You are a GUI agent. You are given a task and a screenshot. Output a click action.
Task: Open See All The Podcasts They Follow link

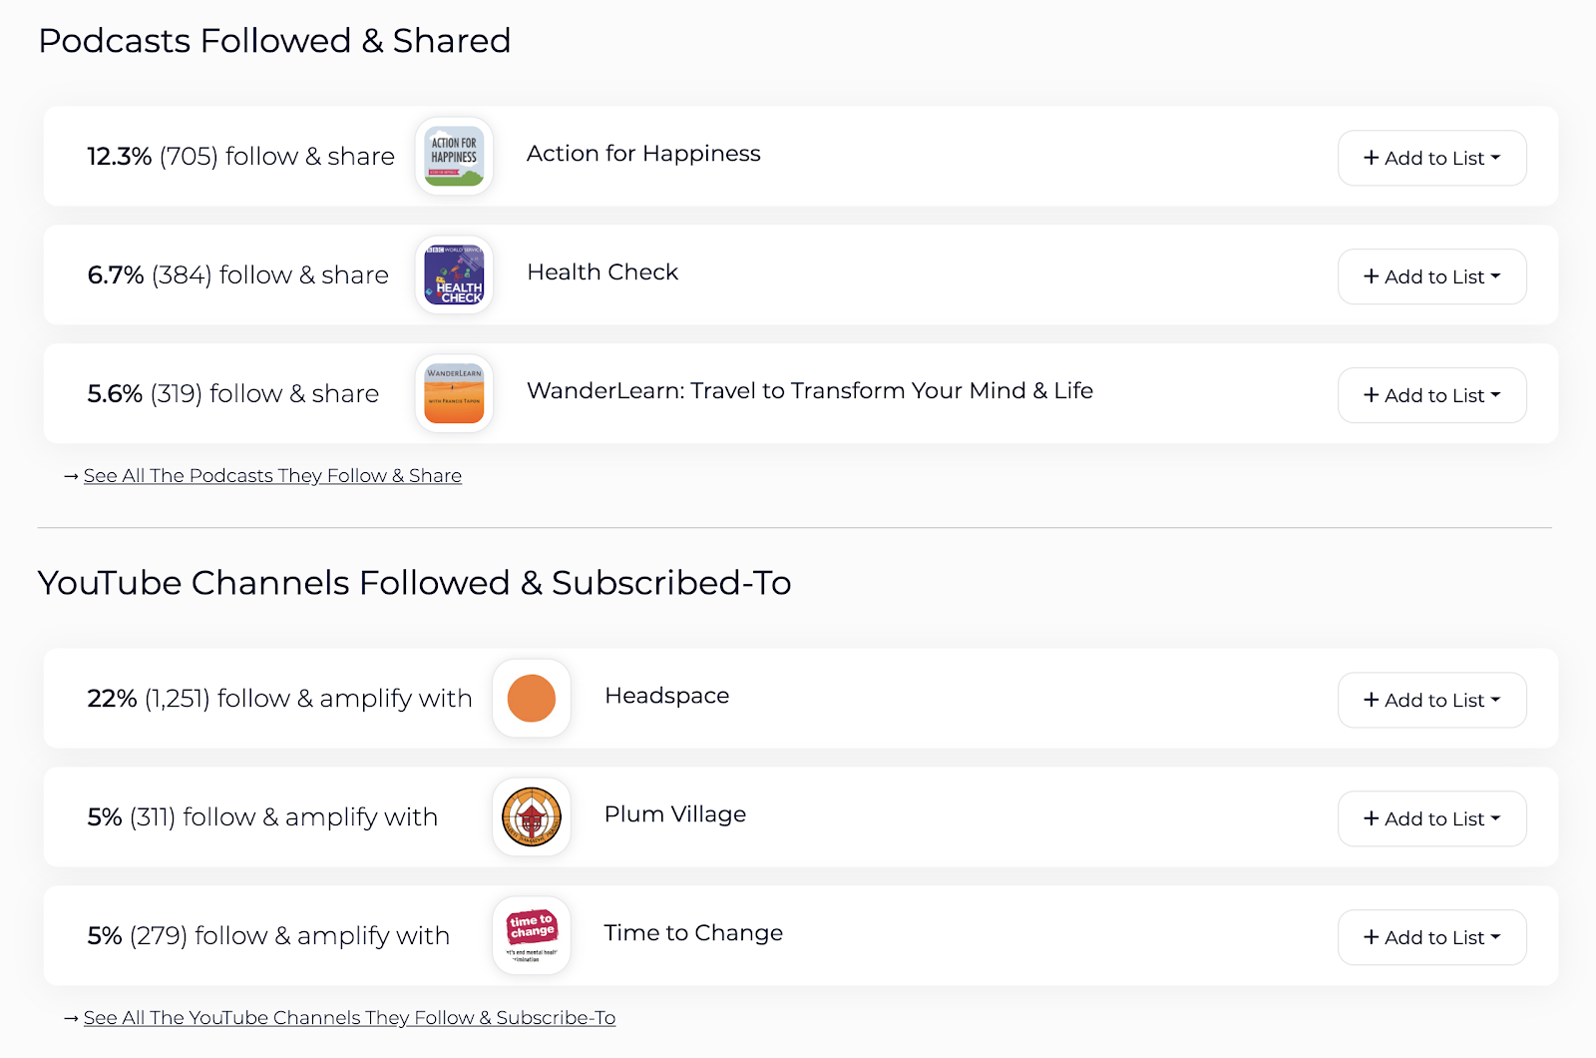pos(272,476)
